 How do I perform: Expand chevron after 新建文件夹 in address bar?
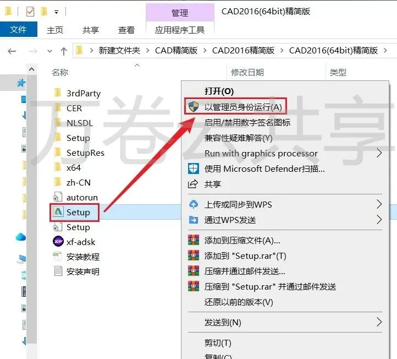click(147, 51)
